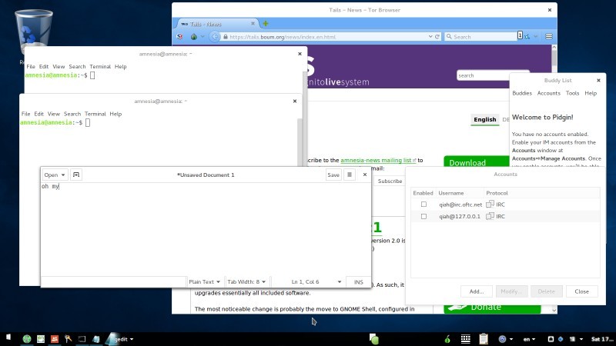This screenshot has height=346, width=616.
Task: Click the Torbutton onion icon
Action: tap(194, 36)
